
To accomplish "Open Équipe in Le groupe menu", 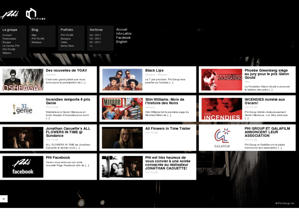I will [7, 42].
